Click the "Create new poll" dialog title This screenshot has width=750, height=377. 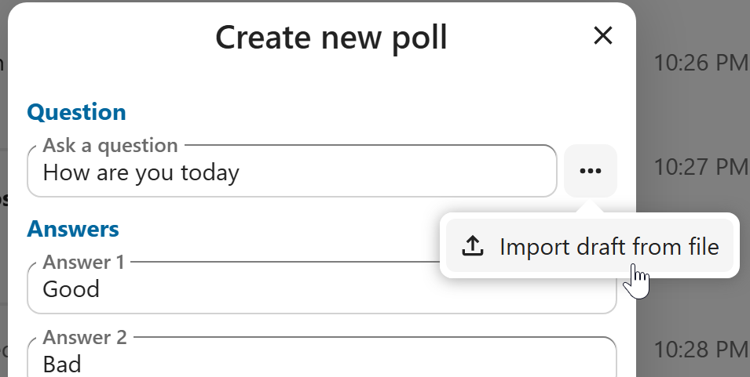331,37
